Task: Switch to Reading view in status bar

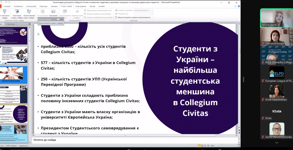Action: pos(205,145)
